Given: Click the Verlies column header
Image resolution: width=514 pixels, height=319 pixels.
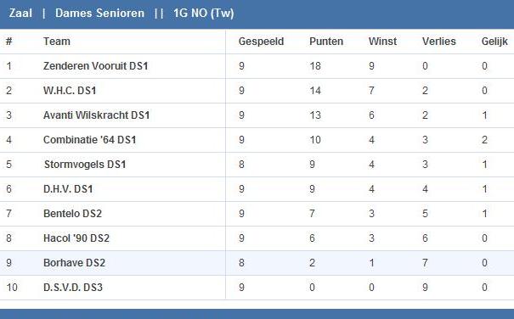Looking at the screenshot, I should point(439,42).
